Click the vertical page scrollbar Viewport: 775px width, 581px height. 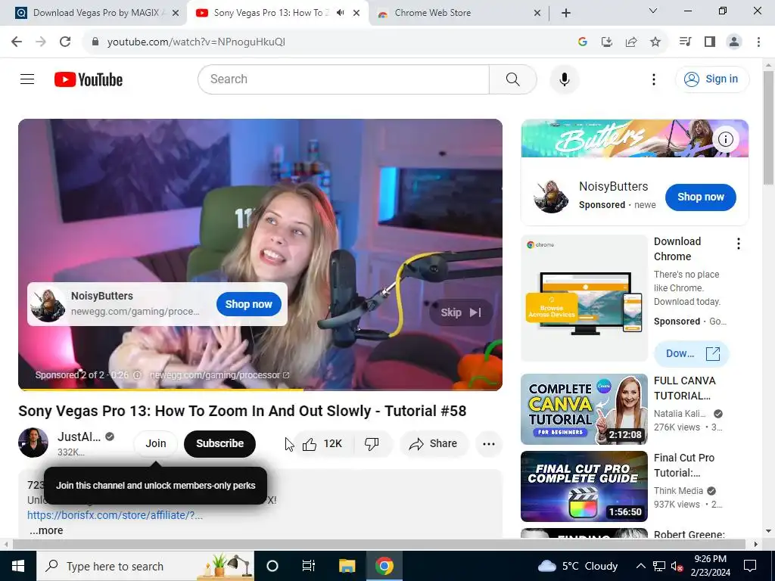click(768, 128)
